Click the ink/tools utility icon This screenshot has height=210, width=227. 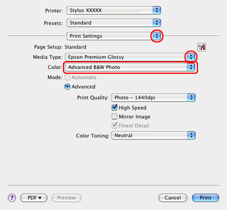pyautogui.click(x=202, y=47)
